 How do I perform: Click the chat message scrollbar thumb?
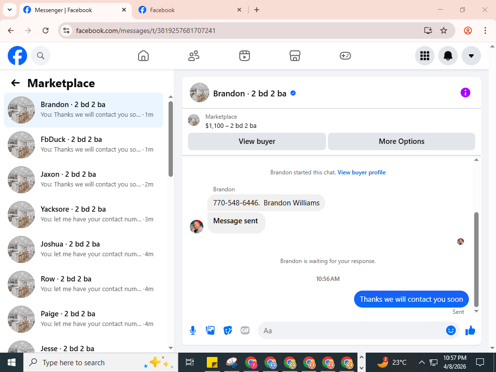[476, 260]
